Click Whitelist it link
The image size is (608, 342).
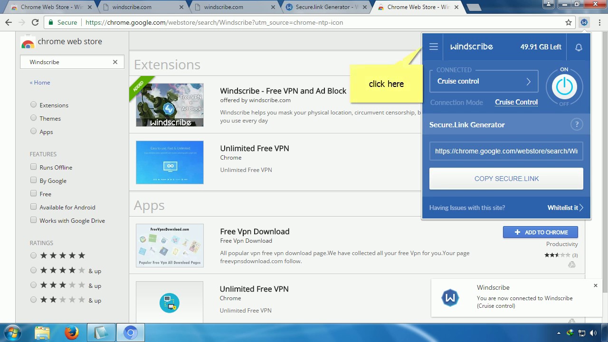pos(565,208)
